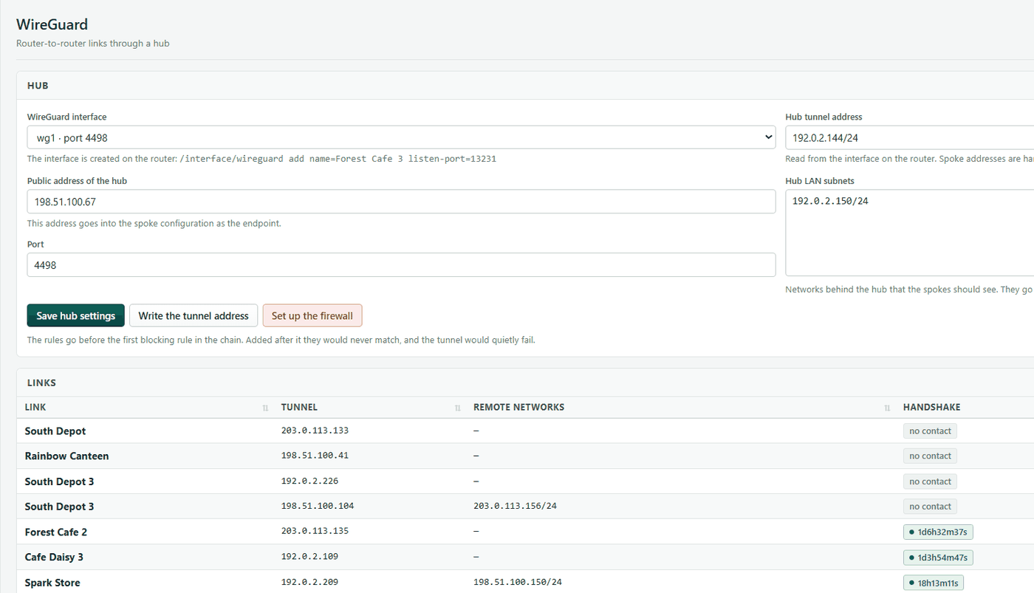This screenshot has height=593, width=1034.
Task: Click the HUB section heading
Action: tap(38, 86)
